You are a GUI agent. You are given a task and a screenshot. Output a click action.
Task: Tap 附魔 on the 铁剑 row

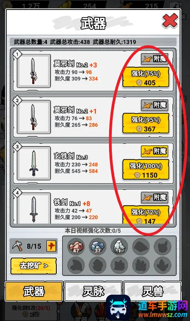coord(155,198)
